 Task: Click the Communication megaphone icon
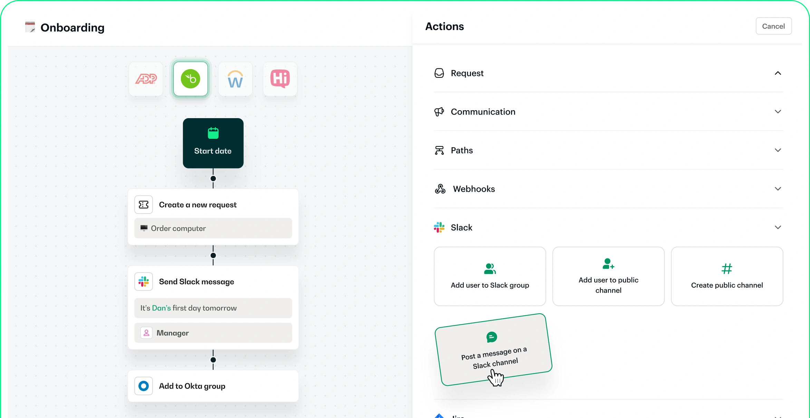439,112
